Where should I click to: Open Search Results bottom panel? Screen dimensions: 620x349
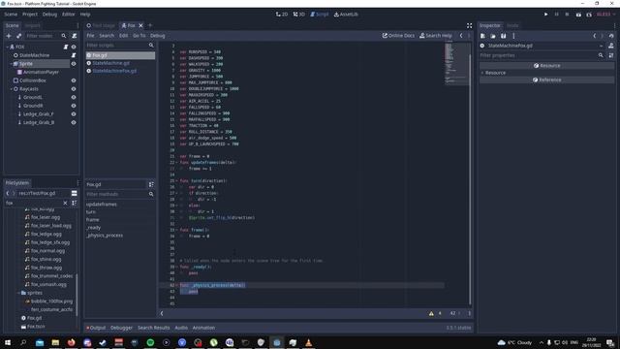[x=153, y=328]
